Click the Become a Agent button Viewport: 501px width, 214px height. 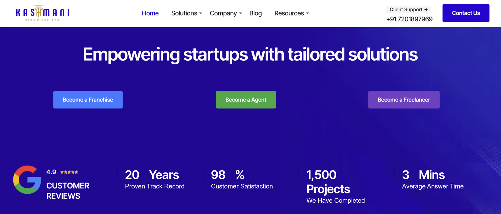(x=246, y=100)
